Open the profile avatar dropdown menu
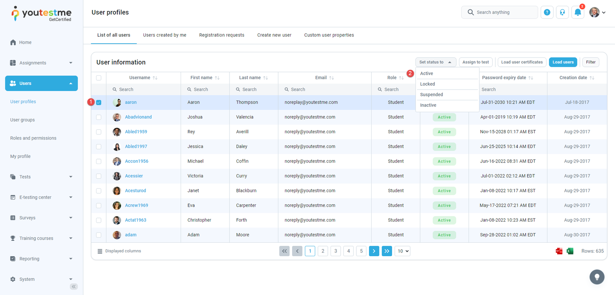 tap(597, 12)
